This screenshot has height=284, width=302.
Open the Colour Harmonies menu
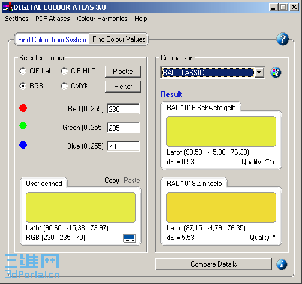point(102,19)
